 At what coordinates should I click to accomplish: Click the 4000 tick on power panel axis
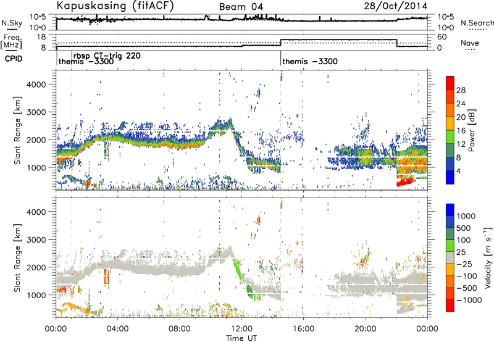tap(36, 85)
